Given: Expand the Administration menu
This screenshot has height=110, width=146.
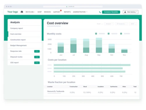Looking at the screenshot, I should click(80, 12).
